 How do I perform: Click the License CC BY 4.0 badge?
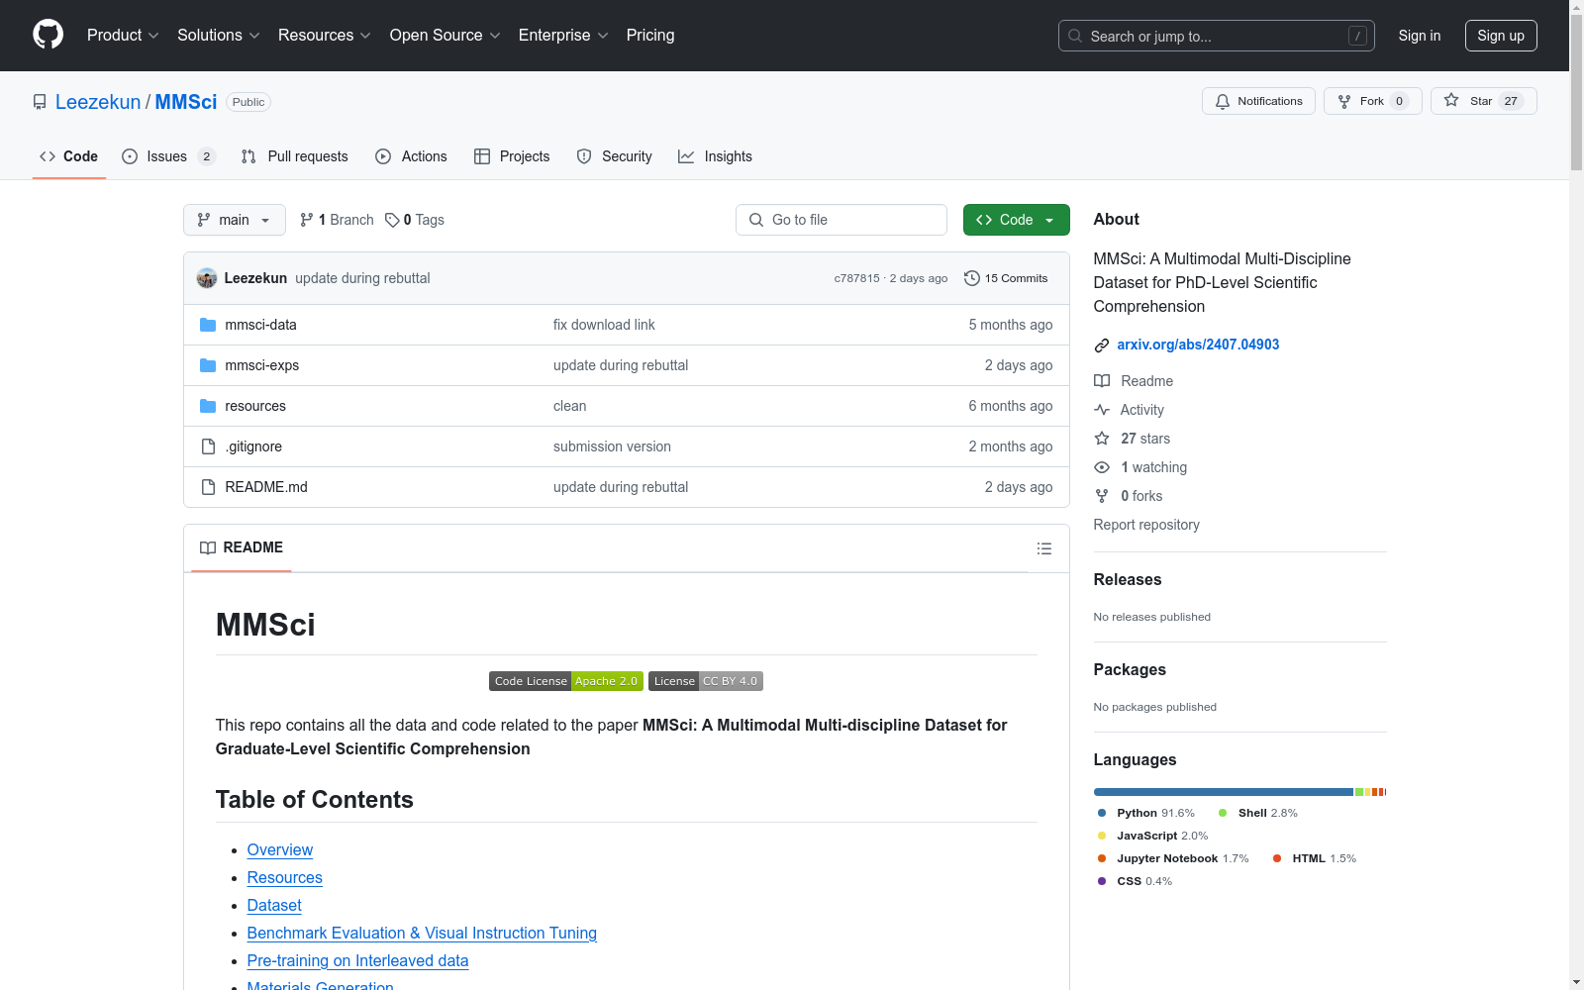pos(706,681)
